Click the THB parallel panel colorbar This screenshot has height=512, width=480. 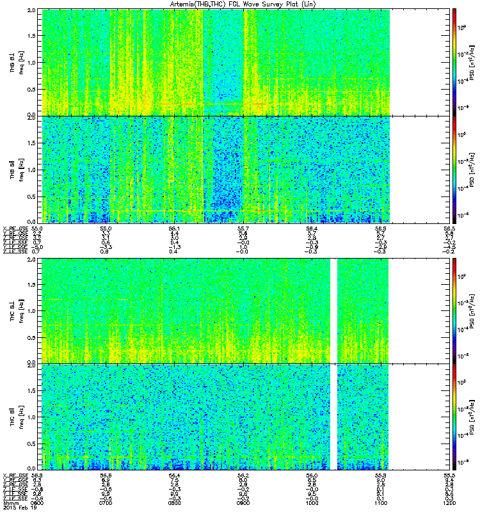coord(454,170)
